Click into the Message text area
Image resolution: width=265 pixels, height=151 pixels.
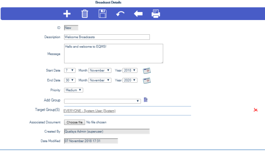pos(113,54)
